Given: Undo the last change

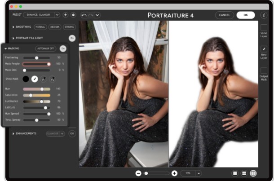Looking at the screenshot, I should click(84, 15).
